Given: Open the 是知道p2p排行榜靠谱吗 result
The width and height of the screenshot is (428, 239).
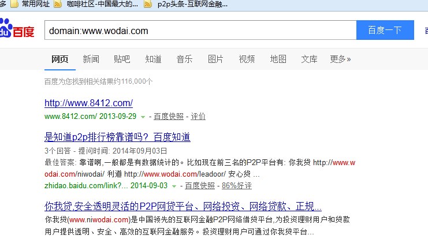Looking at the screenshot, I should pyautogui.click(x=117, y=137).
